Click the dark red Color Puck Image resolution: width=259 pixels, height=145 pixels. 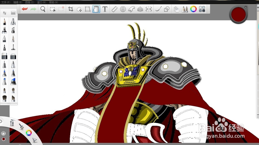click(x=238, y=15)
